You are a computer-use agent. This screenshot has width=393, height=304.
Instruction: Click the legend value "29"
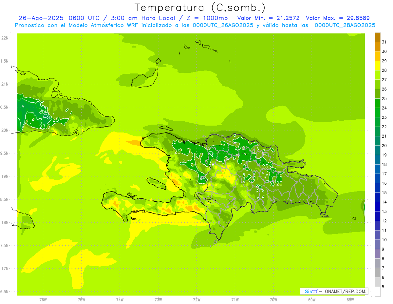point(384,61)
